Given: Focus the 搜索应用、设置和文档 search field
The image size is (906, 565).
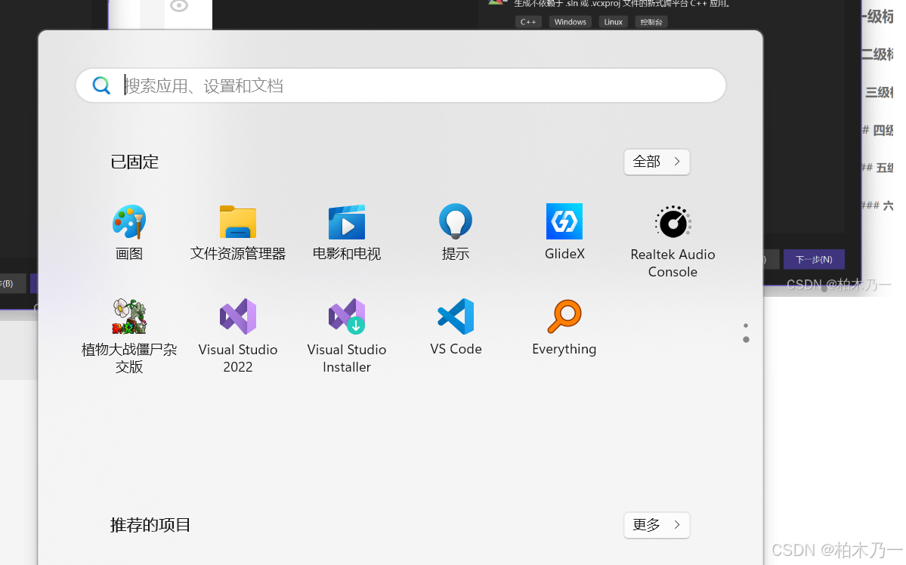Looking at the screenshot, I should pyautogui.click(x=400, y=85).
